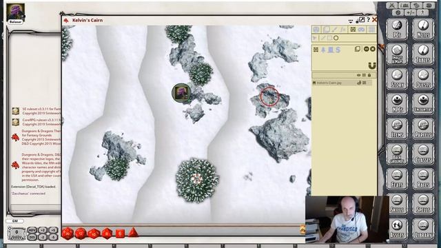The image size is (441, 248).
Task: Open the Story sidebar button
Action: tap(397, 79)
